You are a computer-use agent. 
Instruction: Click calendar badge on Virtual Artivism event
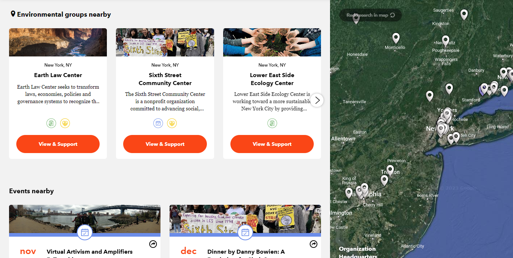(x=85, y=232)
